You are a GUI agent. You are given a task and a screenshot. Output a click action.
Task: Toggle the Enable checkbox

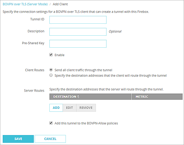tap(51, 55)
